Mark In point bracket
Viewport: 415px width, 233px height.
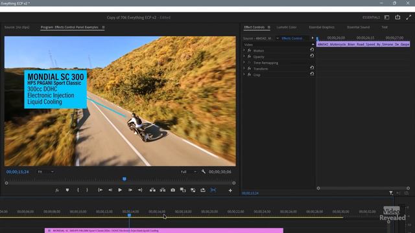pyautogui.click(x=78, y=190)
